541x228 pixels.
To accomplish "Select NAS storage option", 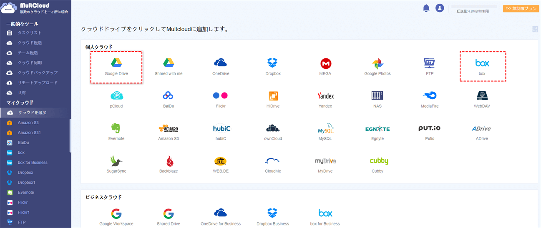I will point(377,100).
